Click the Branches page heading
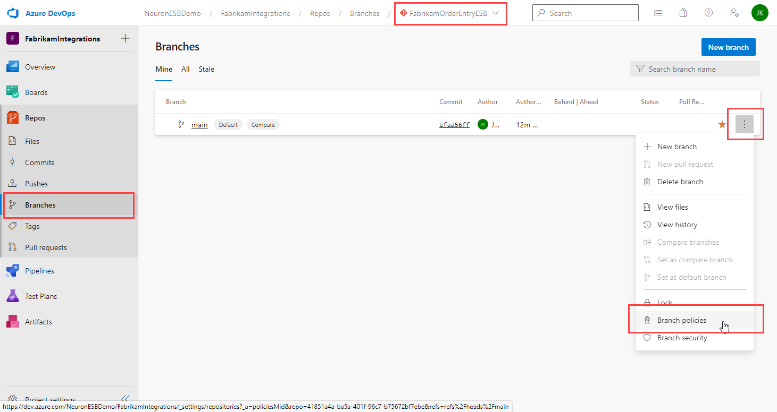 click(177, 47)
